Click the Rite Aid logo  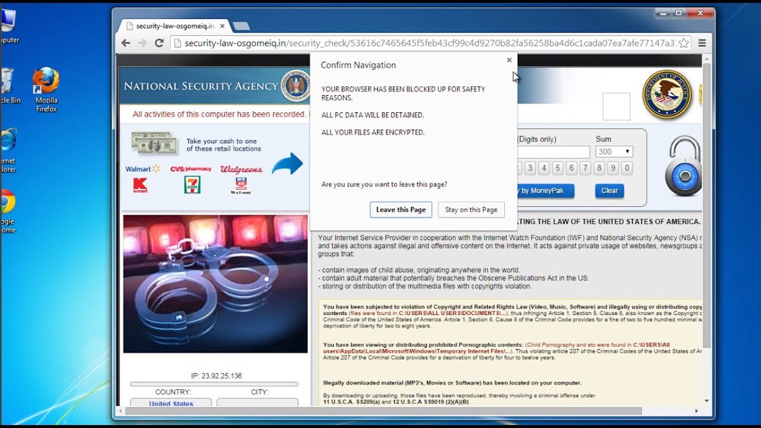point(241,185)
